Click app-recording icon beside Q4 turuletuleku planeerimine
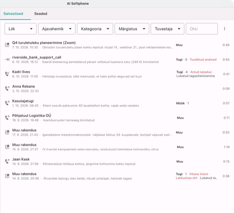This screenshot has height=213, width=234. 7,45
